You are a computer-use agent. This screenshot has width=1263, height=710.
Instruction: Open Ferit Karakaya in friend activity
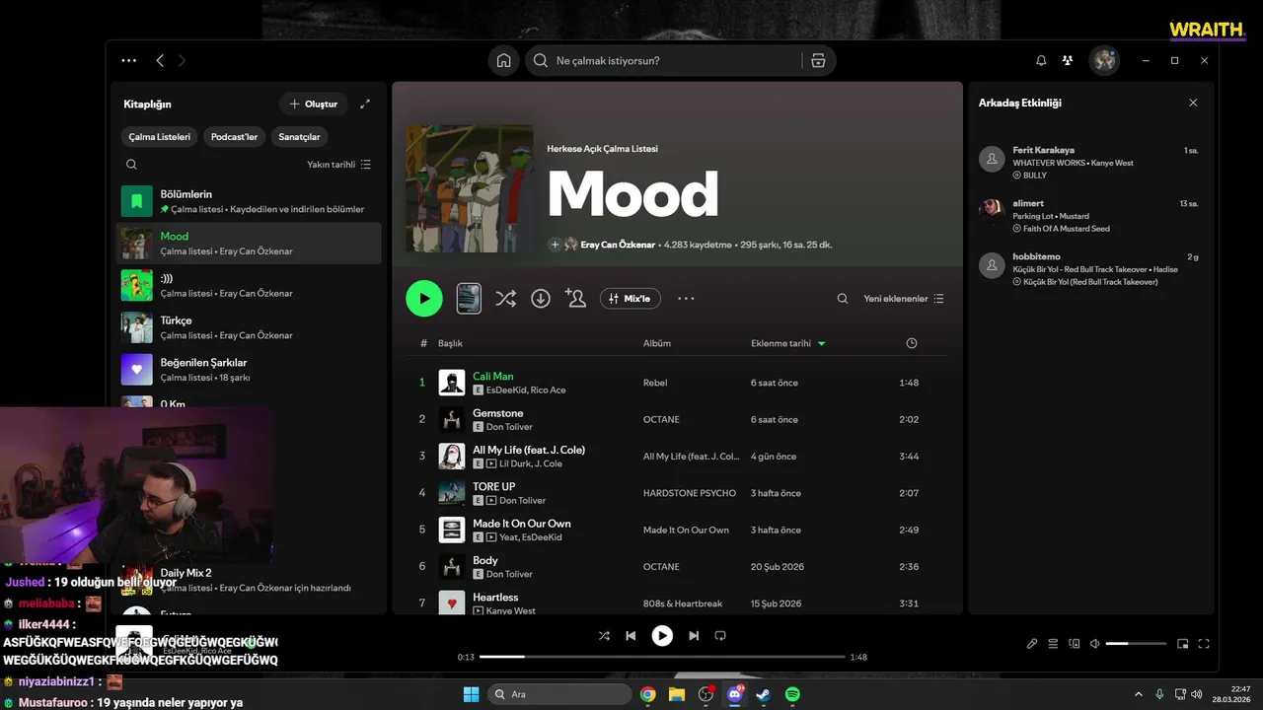click(1090, 163)
